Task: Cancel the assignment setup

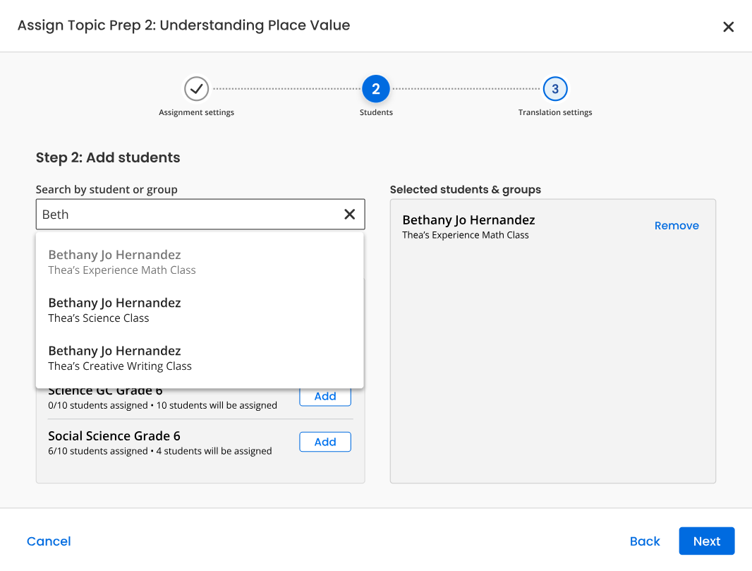Action: point(49,541)
